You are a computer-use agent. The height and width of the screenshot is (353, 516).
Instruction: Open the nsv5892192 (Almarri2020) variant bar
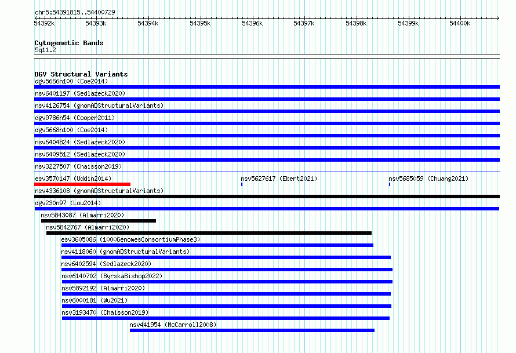[227, 294]
